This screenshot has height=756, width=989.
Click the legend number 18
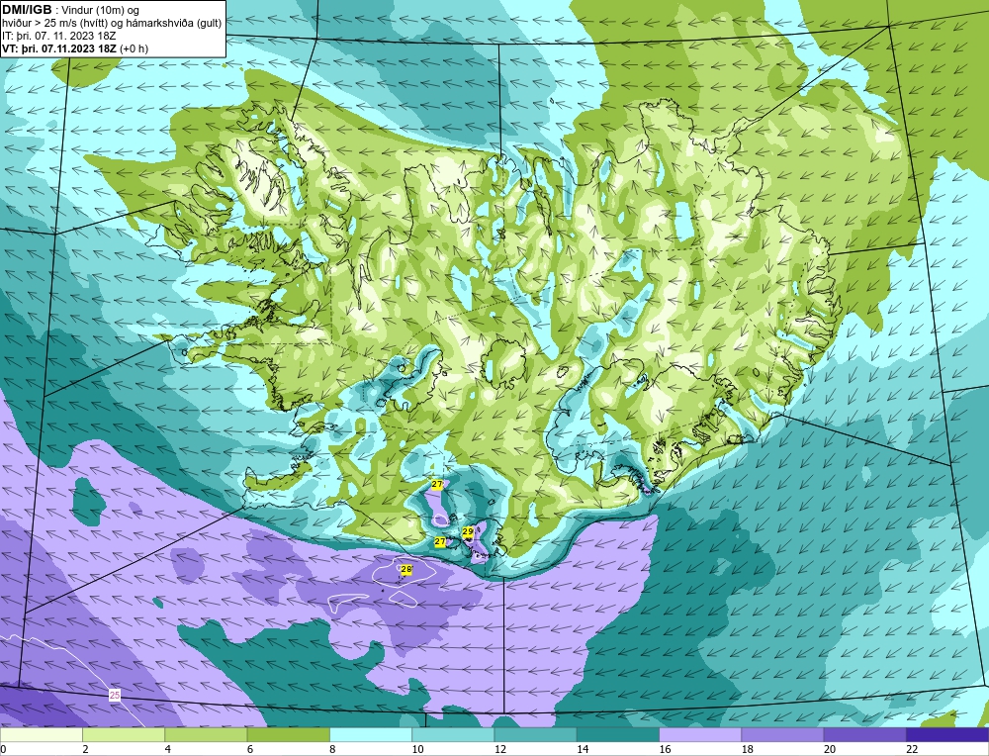click(746, 749)
